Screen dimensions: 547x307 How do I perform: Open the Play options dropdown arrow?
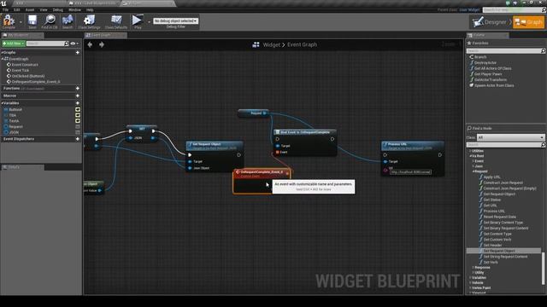[149, 22]
